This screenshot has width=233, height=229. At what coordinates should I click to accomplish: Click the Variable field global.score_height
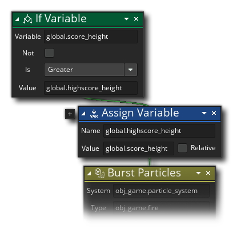point(91,37)
